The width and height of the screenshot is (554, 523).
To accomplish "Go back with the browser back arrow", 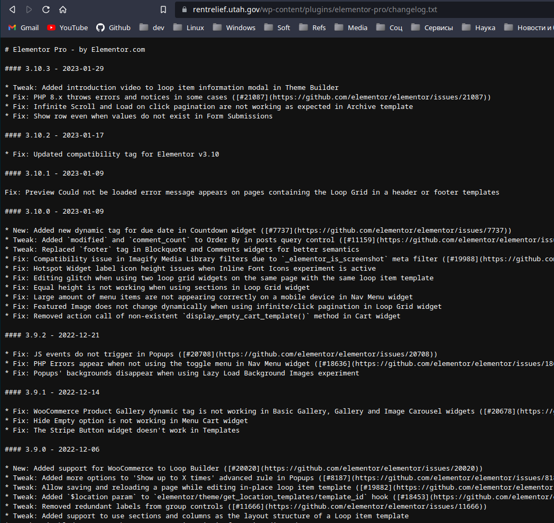I will [x=12, y=10].
